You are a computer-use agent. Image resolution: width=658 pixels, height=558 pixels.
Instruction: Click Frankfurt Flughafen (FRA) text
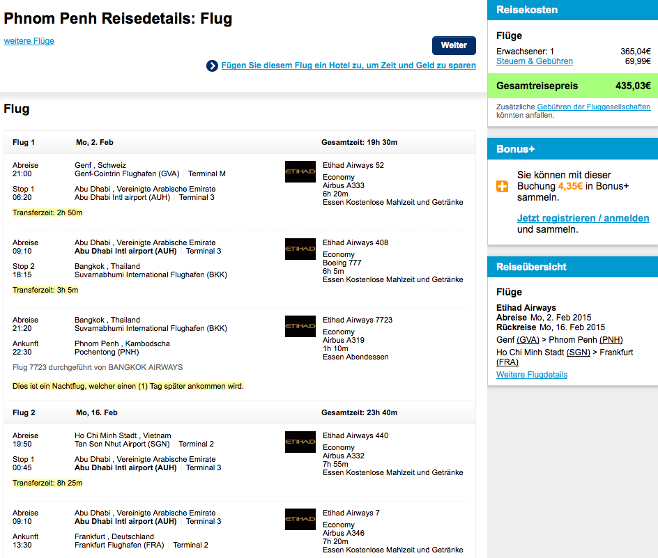pos(119,545)
